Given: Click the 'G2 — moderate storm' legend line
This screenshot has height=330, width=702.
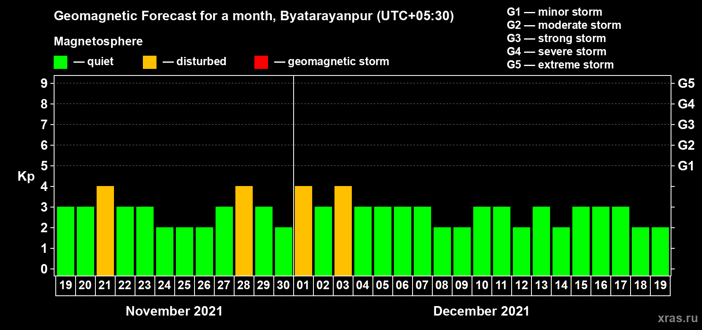Looking at the screenshot, I should coord(564,25).
